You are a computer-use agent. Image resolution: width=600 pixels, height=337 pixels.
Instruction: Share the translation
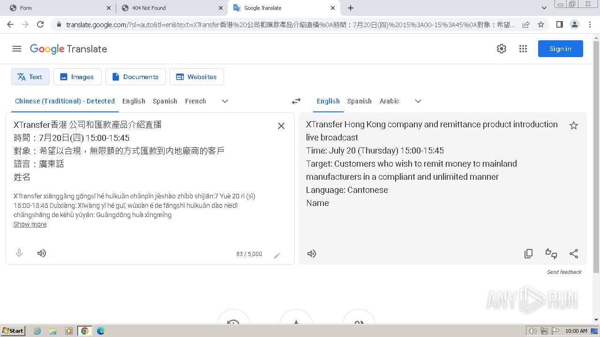[574, 254]
